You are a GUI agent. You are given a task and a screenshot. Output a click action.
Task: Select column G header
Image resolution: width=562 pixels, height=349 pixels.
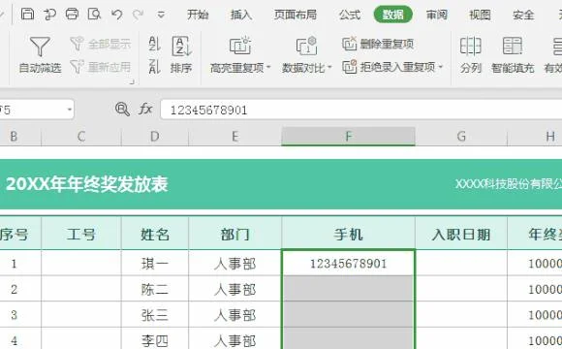click(x=461, y=137)
